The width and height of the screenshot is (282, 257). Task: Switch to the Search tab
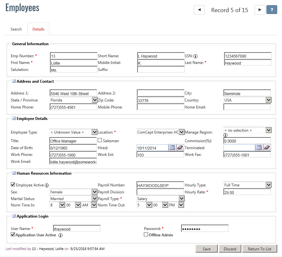(x=16, y=29)
